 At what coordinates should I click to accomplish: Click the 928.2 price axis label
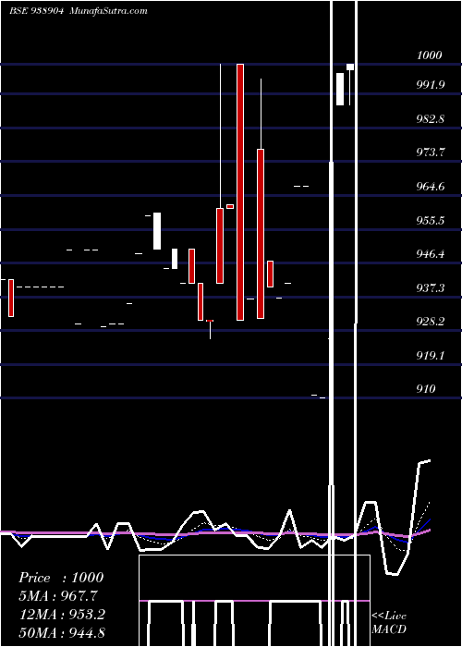tap(431, 322)
